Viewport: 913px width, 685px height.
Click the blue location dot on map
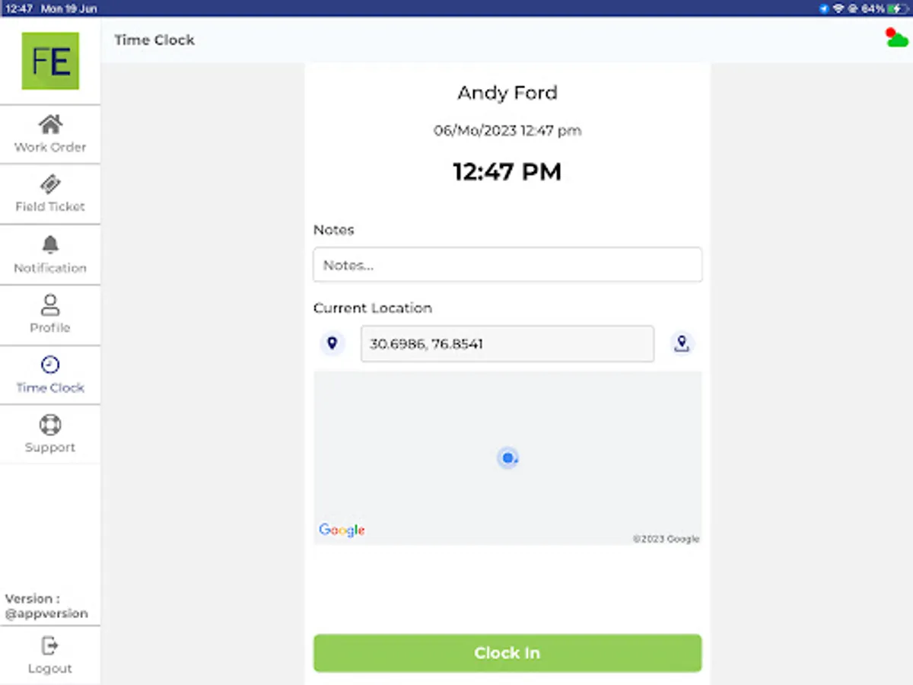[507, 458]
